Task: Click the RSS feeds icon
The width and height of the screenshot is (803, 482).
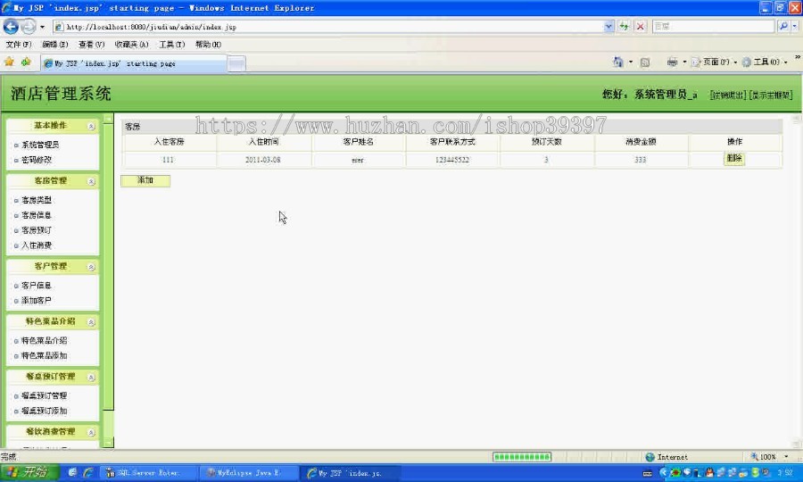Action: (x=645, y=62)
